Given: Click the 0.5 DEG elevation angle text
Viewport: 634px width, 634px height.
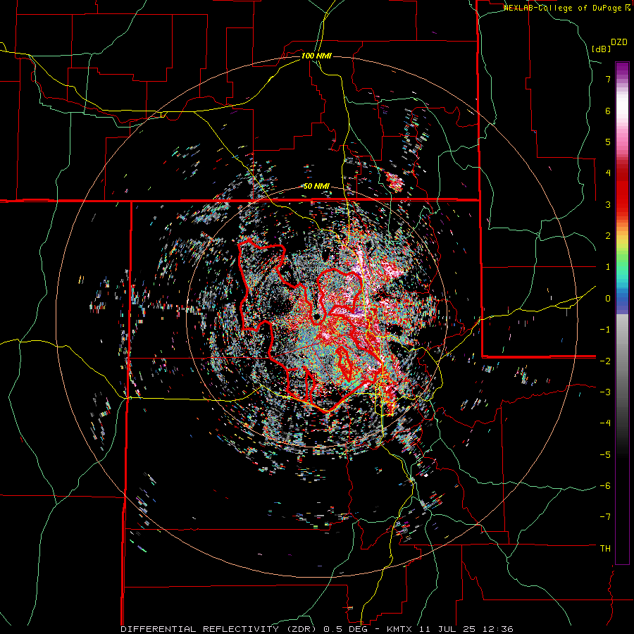Looking at the screenshot, I should click(x=344, y=629).
